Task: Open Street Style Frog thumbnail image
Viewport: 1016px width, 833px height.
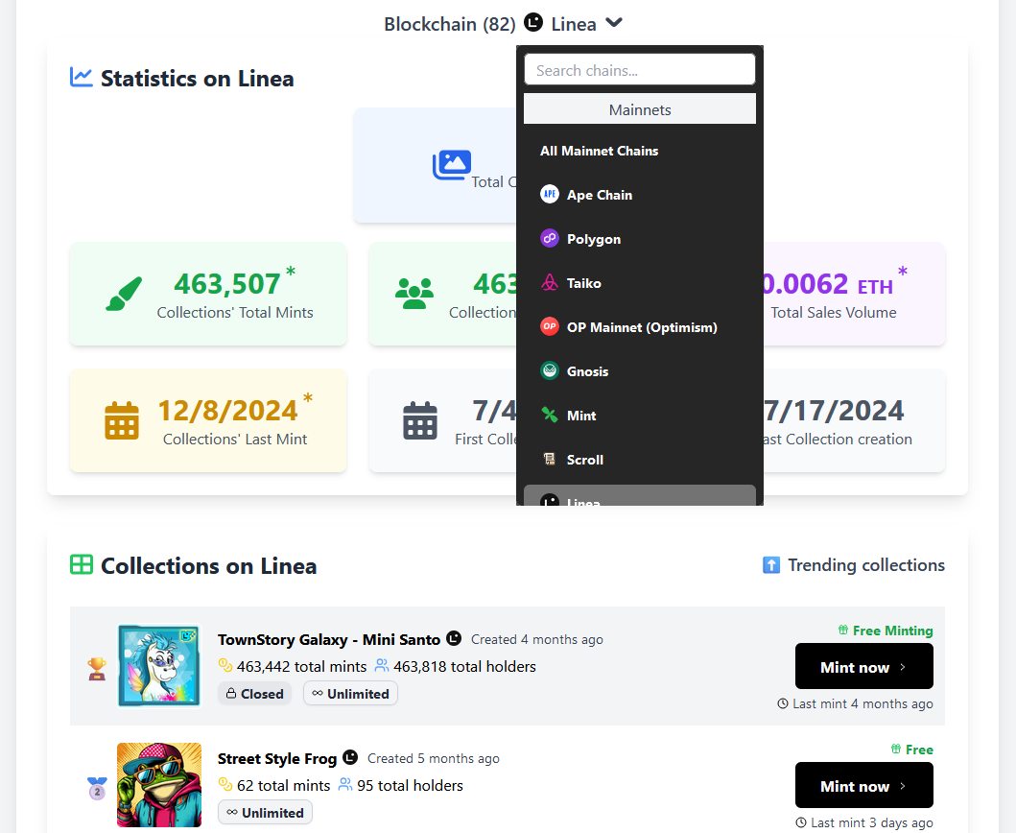Action: click(x=159, y=785)
